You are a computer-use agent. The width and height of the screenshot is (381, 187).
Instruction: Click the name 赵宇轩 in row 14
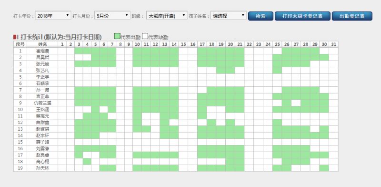[x=42, y=135]
